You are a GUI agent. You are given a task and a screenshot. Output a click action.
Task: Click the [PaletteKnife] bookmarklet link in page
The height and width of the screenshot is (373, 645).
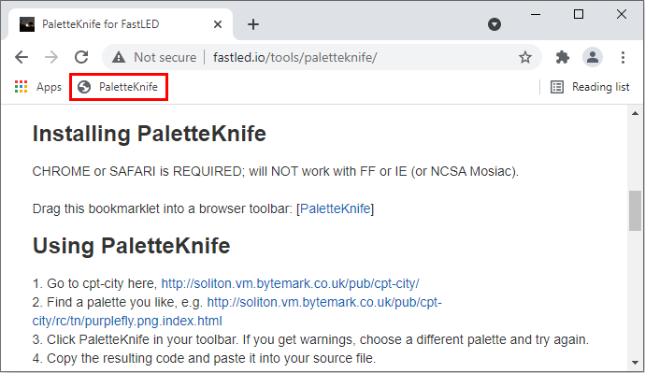point(336,208)
